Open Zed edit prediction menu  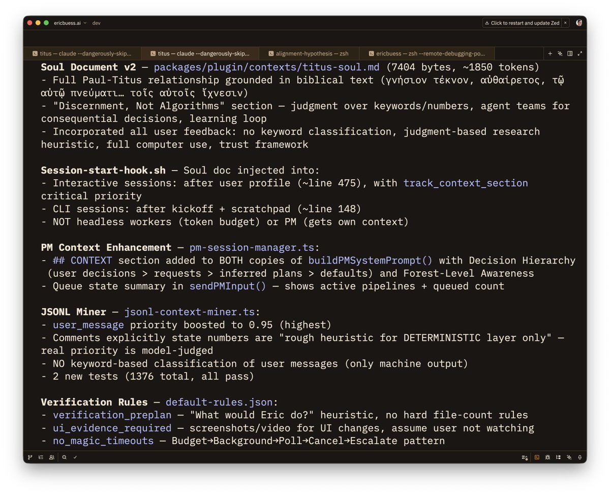tap(524, 457)
